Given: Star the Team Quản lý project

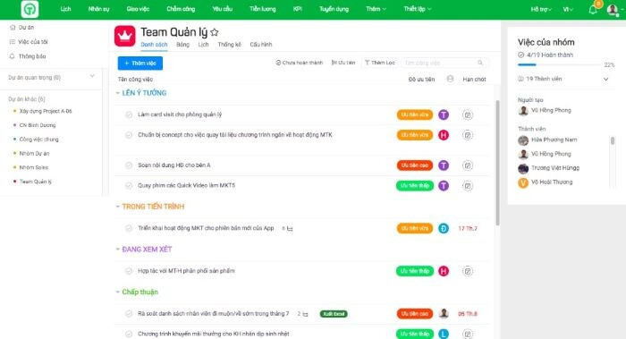Looking at the screenshot, I should tap(215, 32).
